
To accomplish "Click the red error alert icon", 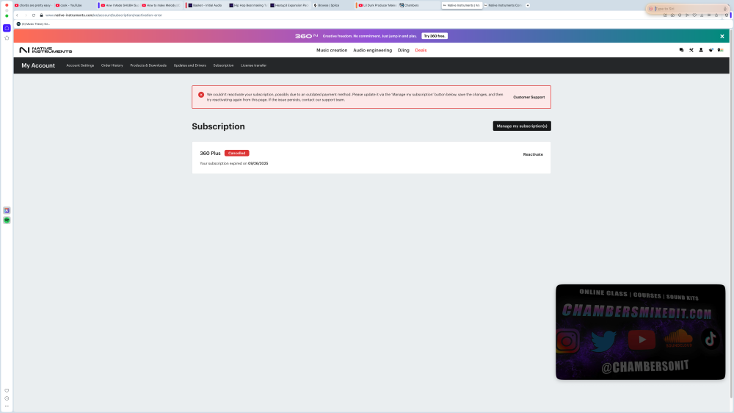I will [201, 95].
